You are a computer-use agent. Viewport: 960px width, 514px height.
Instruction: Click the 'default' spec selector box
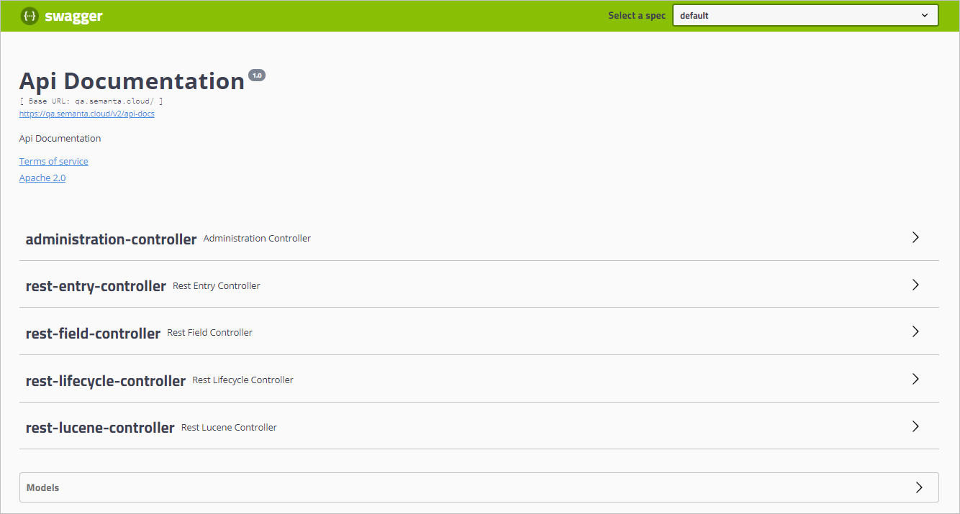[x=805, y=14]
